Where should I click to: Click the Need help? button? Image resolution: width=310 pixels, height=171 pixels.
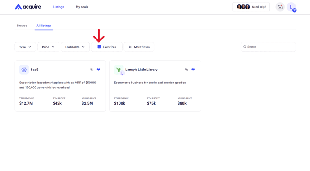point(251,7)
